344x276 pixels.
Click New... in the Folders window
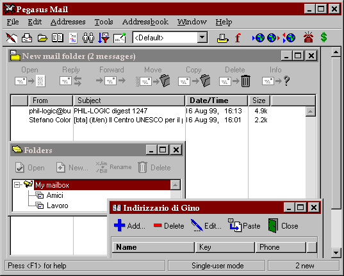tap(72, 168)
